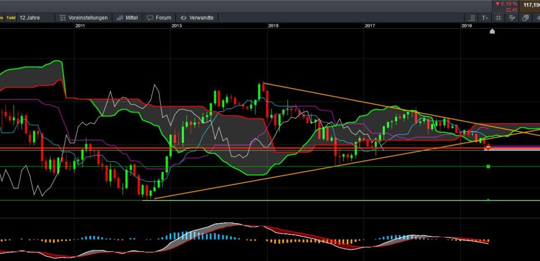540x261 pixels.
Task: Expand the 12 Jahre time range selector
Action: (30, 18)
